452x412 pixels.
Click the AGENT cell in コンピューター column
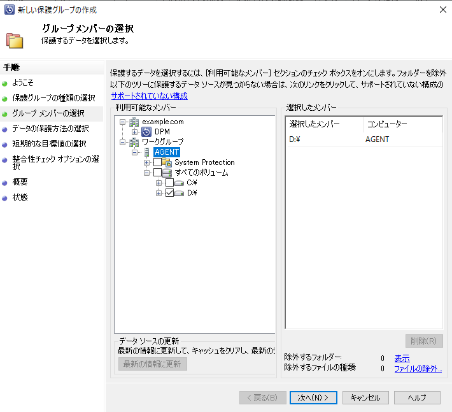click(377, 139)
